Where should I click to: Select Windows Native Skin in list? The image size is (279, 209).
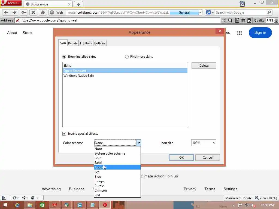coord(125,76)
